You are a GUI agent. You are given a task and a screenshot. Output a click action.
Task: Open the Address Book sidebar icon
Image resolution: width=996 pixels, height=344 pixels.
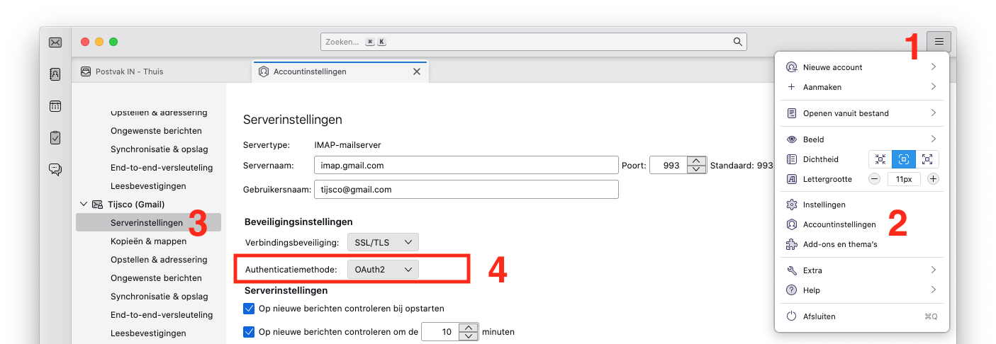pyautogui.click(x=55, y=74)
